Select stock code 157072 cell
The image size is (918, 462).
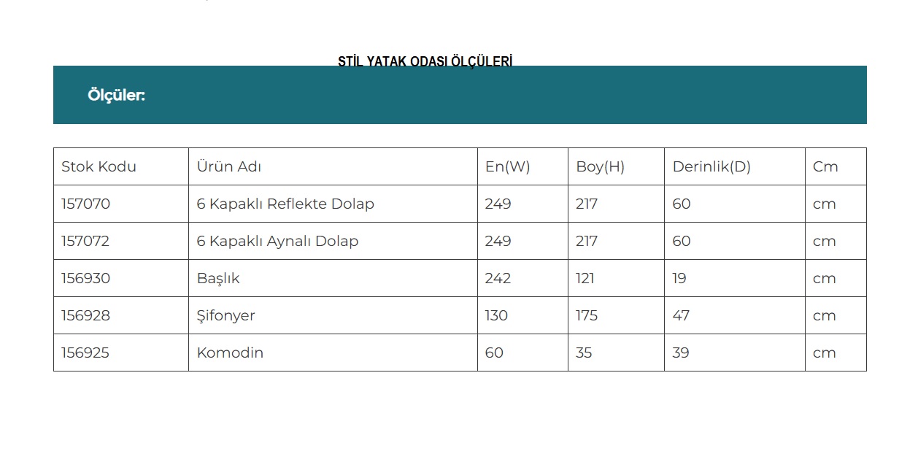point(85,241)
